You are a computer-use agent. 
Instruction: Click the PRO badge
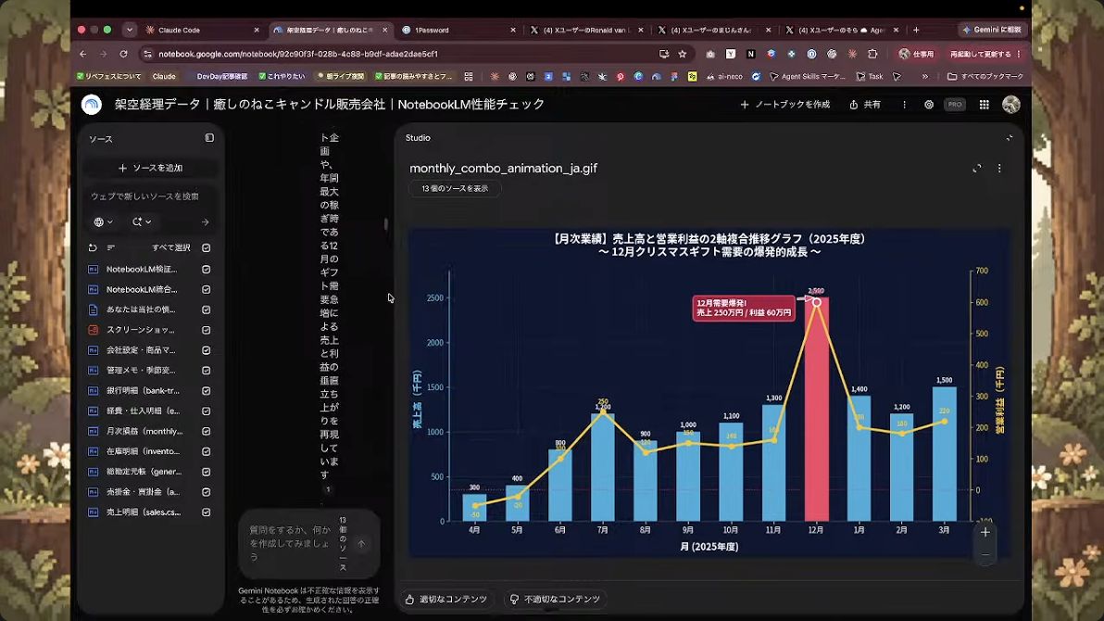coord(955,105)
